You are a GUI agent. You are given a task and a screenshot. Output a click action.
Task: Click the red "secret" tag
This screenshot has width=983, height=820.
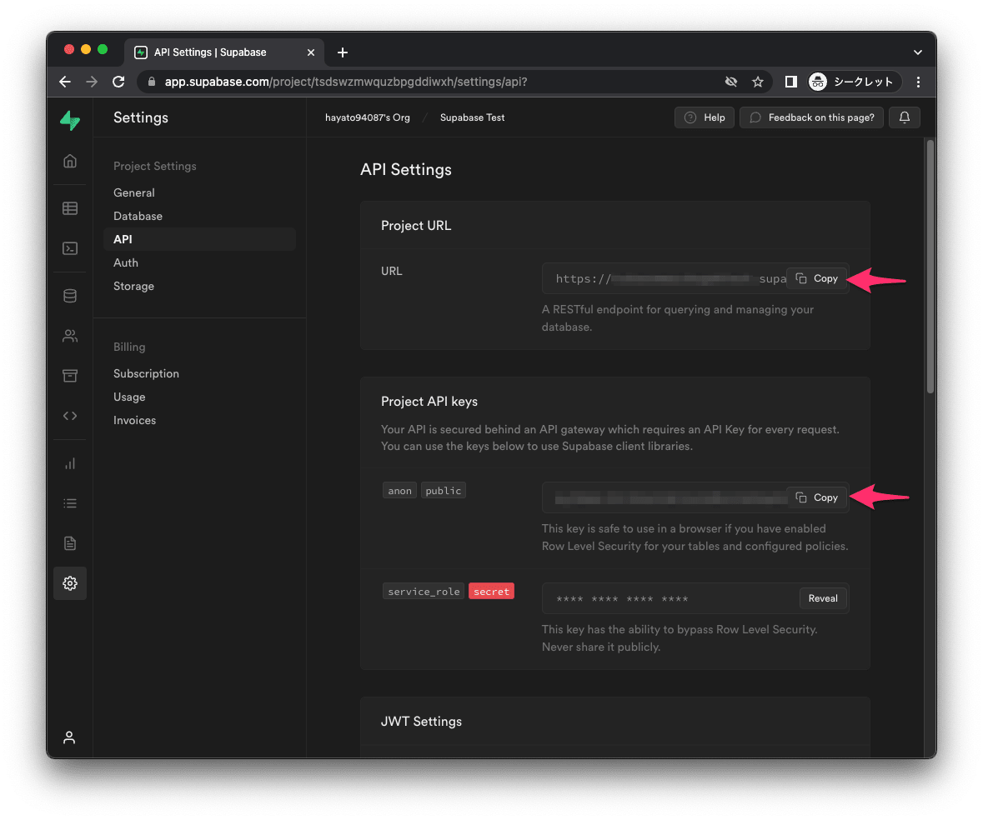pos(492,592)
